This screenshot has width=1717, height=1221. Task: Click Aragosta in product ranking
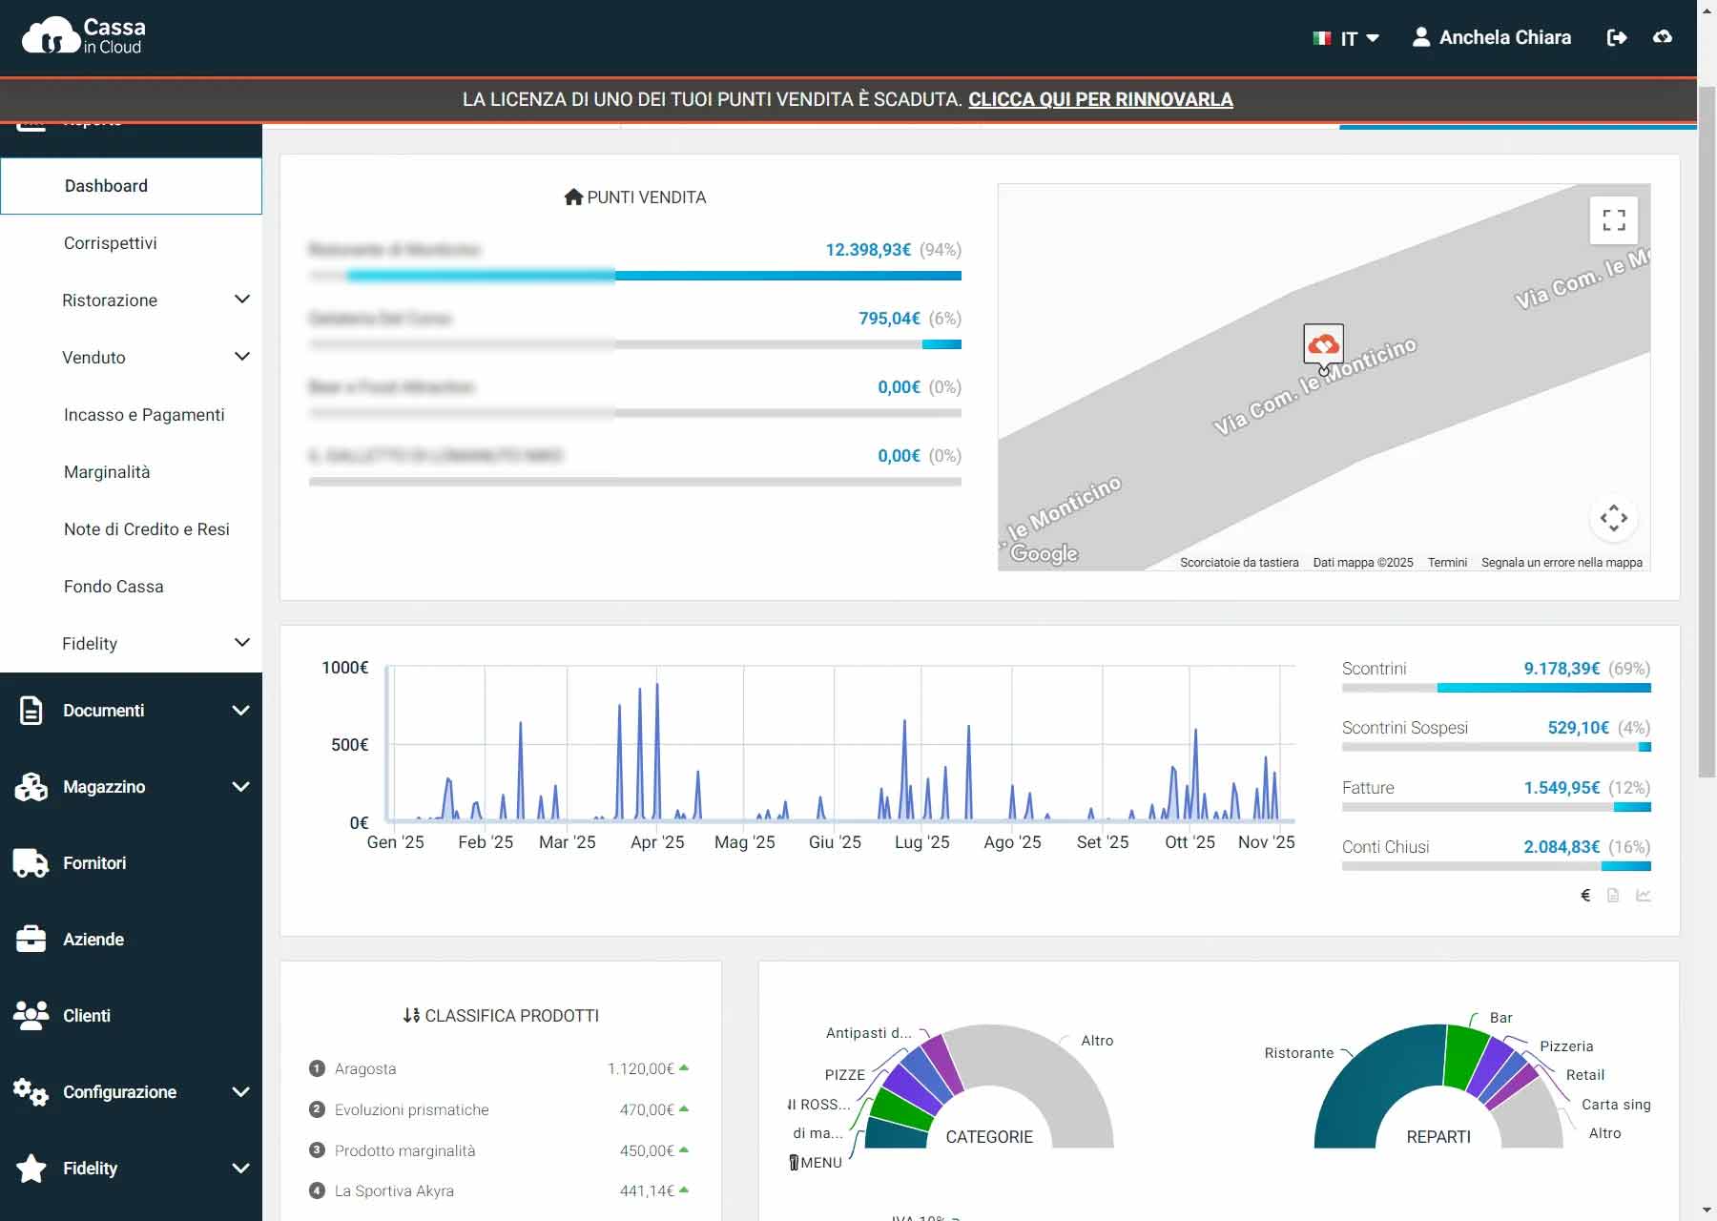pos(365,1068)
